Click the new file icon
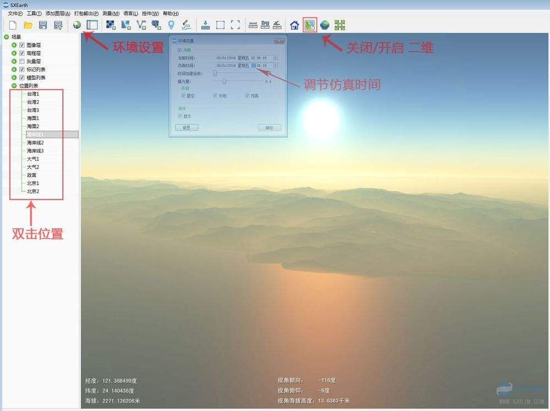This screenshot has height=411, width=550. (13, 25)
